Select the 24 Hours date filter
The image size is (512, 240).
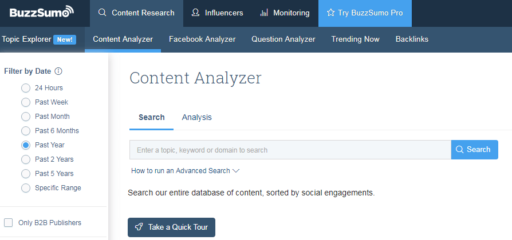pos(26,88)
